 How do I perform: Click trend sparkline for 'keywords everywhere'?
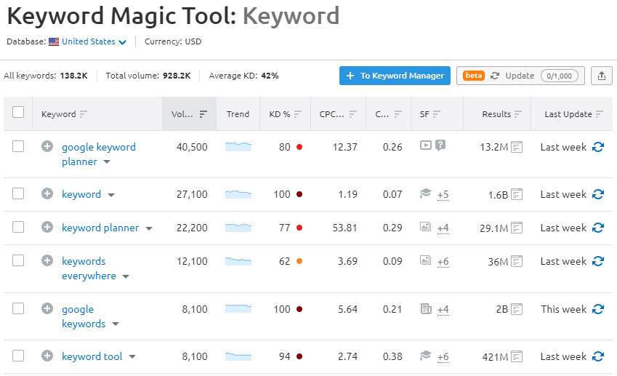click(238, 261)
